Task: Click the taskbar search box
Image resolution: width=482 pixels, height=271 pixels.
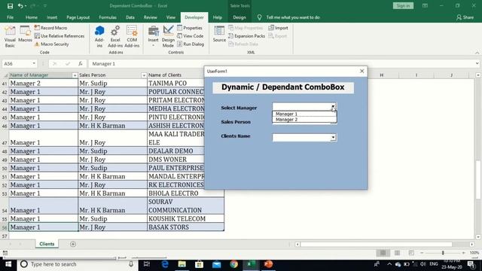Action: point(77,264)
